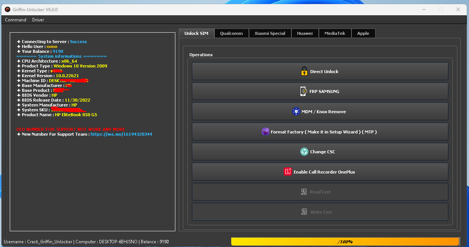Open the Driver menu
Screen dimensions: 469x247
[x=38, y=20]
